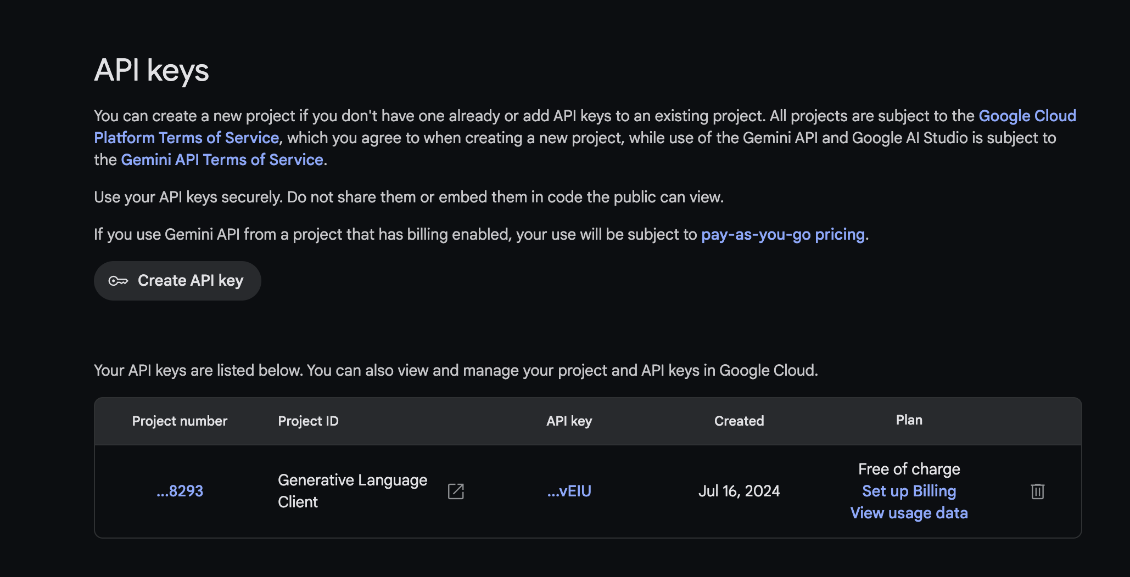Click project number ending in 8293

point(180,491)
